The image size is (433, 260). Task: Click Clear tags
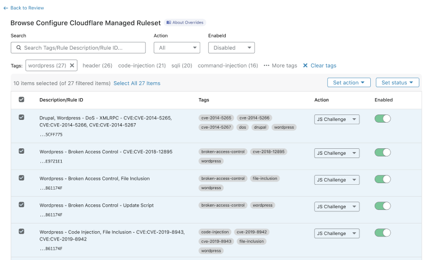coord(320,65)
